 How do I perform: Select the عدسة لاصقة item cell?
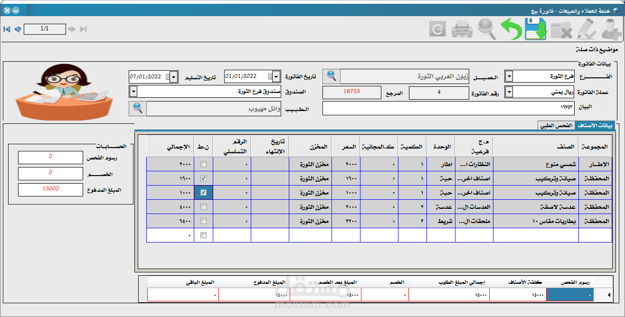[x=536, y=207]
